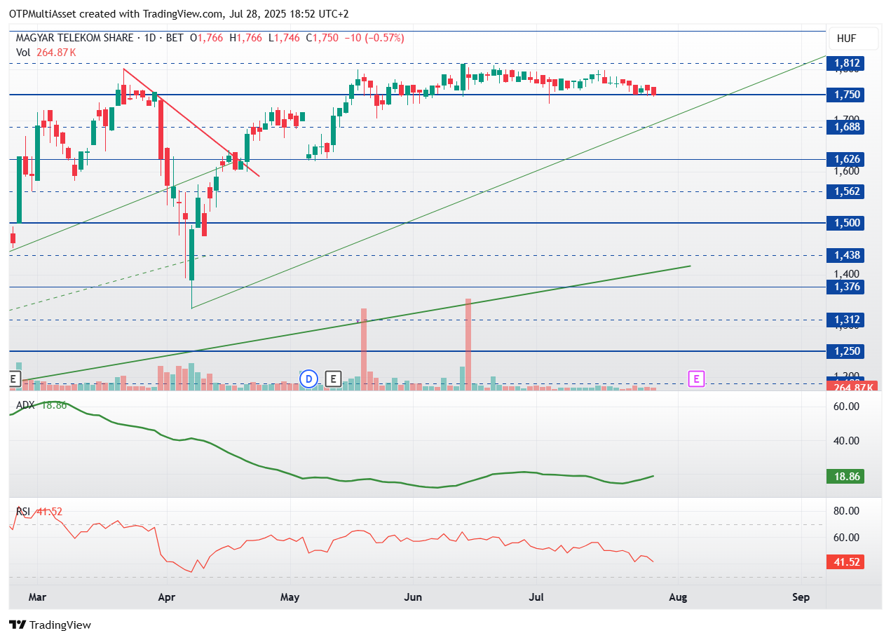Click the Aug label on time axis
The width and height of the screenshot is (891, 640).
[x=679, y=597]
